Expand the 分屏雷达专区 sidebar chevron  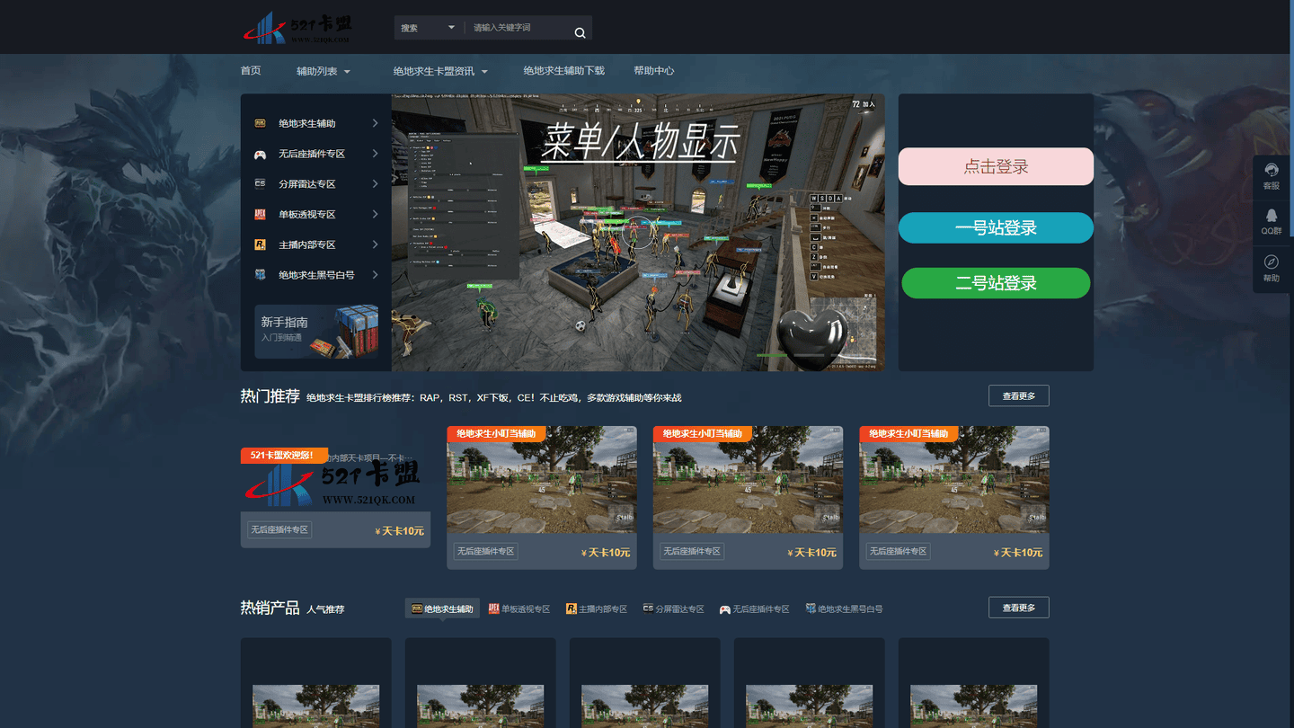376,183
